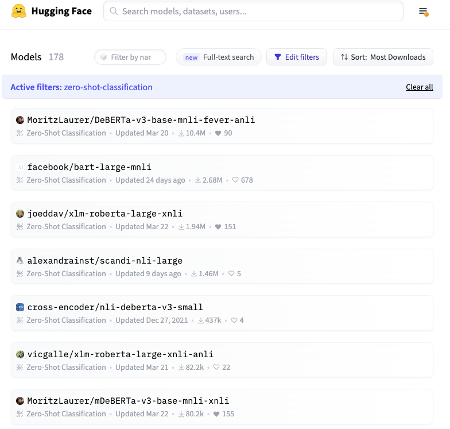Click the Hugging Face emoji logo
Screen dimensions: 450x429
(19, 11)
